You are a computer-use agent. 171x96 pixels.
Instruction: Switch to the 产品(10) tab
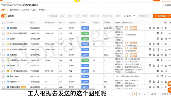[25, 10]
